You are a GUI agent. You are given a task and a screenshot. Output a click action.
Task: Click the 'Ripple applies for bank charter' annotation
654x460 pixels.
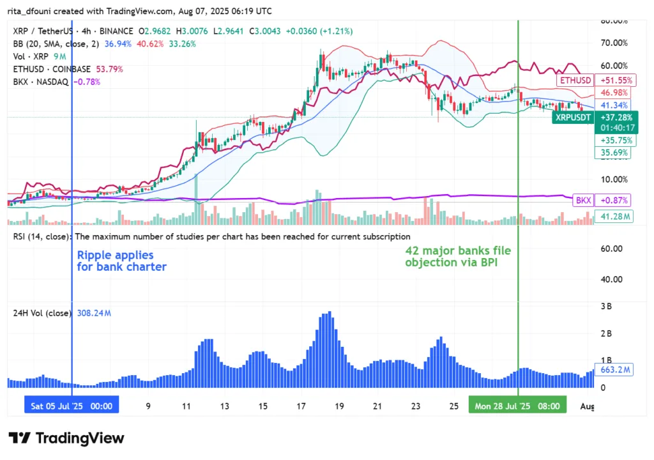point(121,261)
